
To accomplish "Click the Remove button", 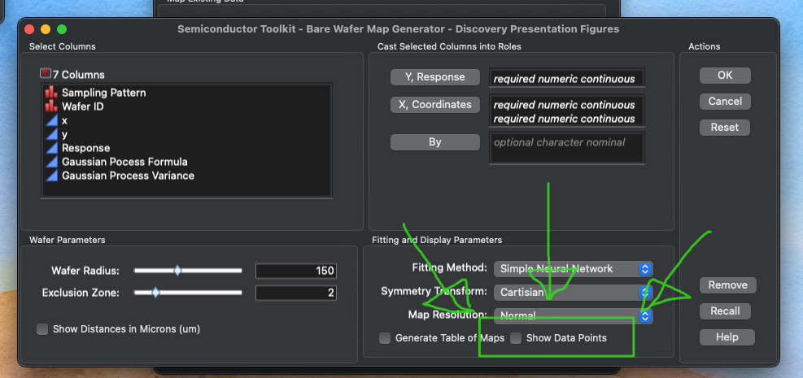I will click(x=727, y=285).
